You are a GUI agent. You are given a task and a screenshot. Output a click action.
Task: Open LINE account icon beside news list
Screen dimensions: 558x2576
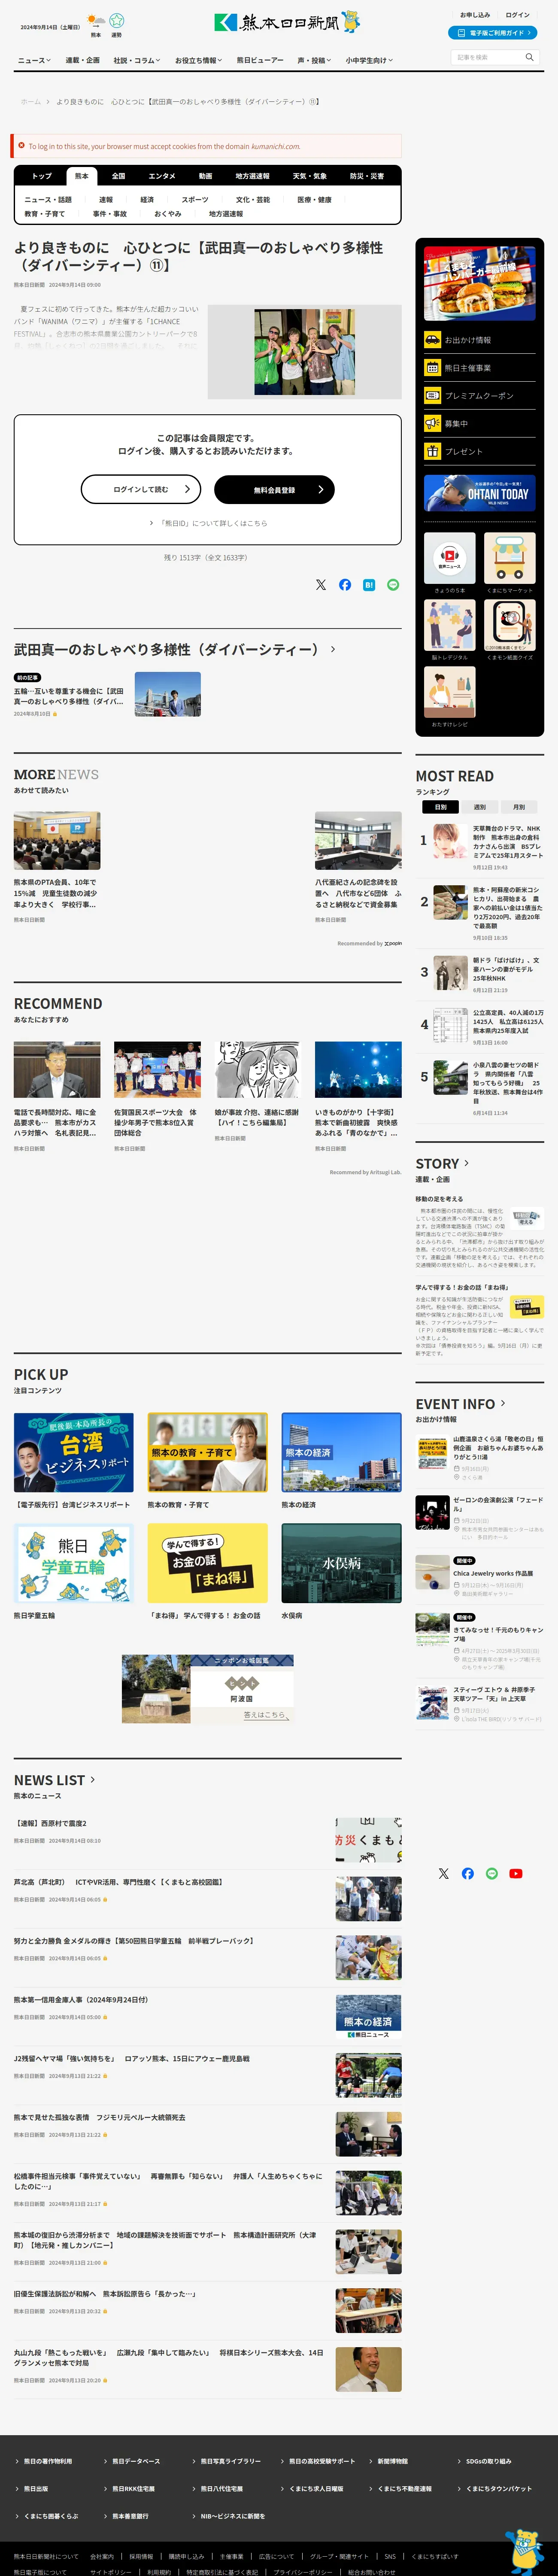(492, 1874)
